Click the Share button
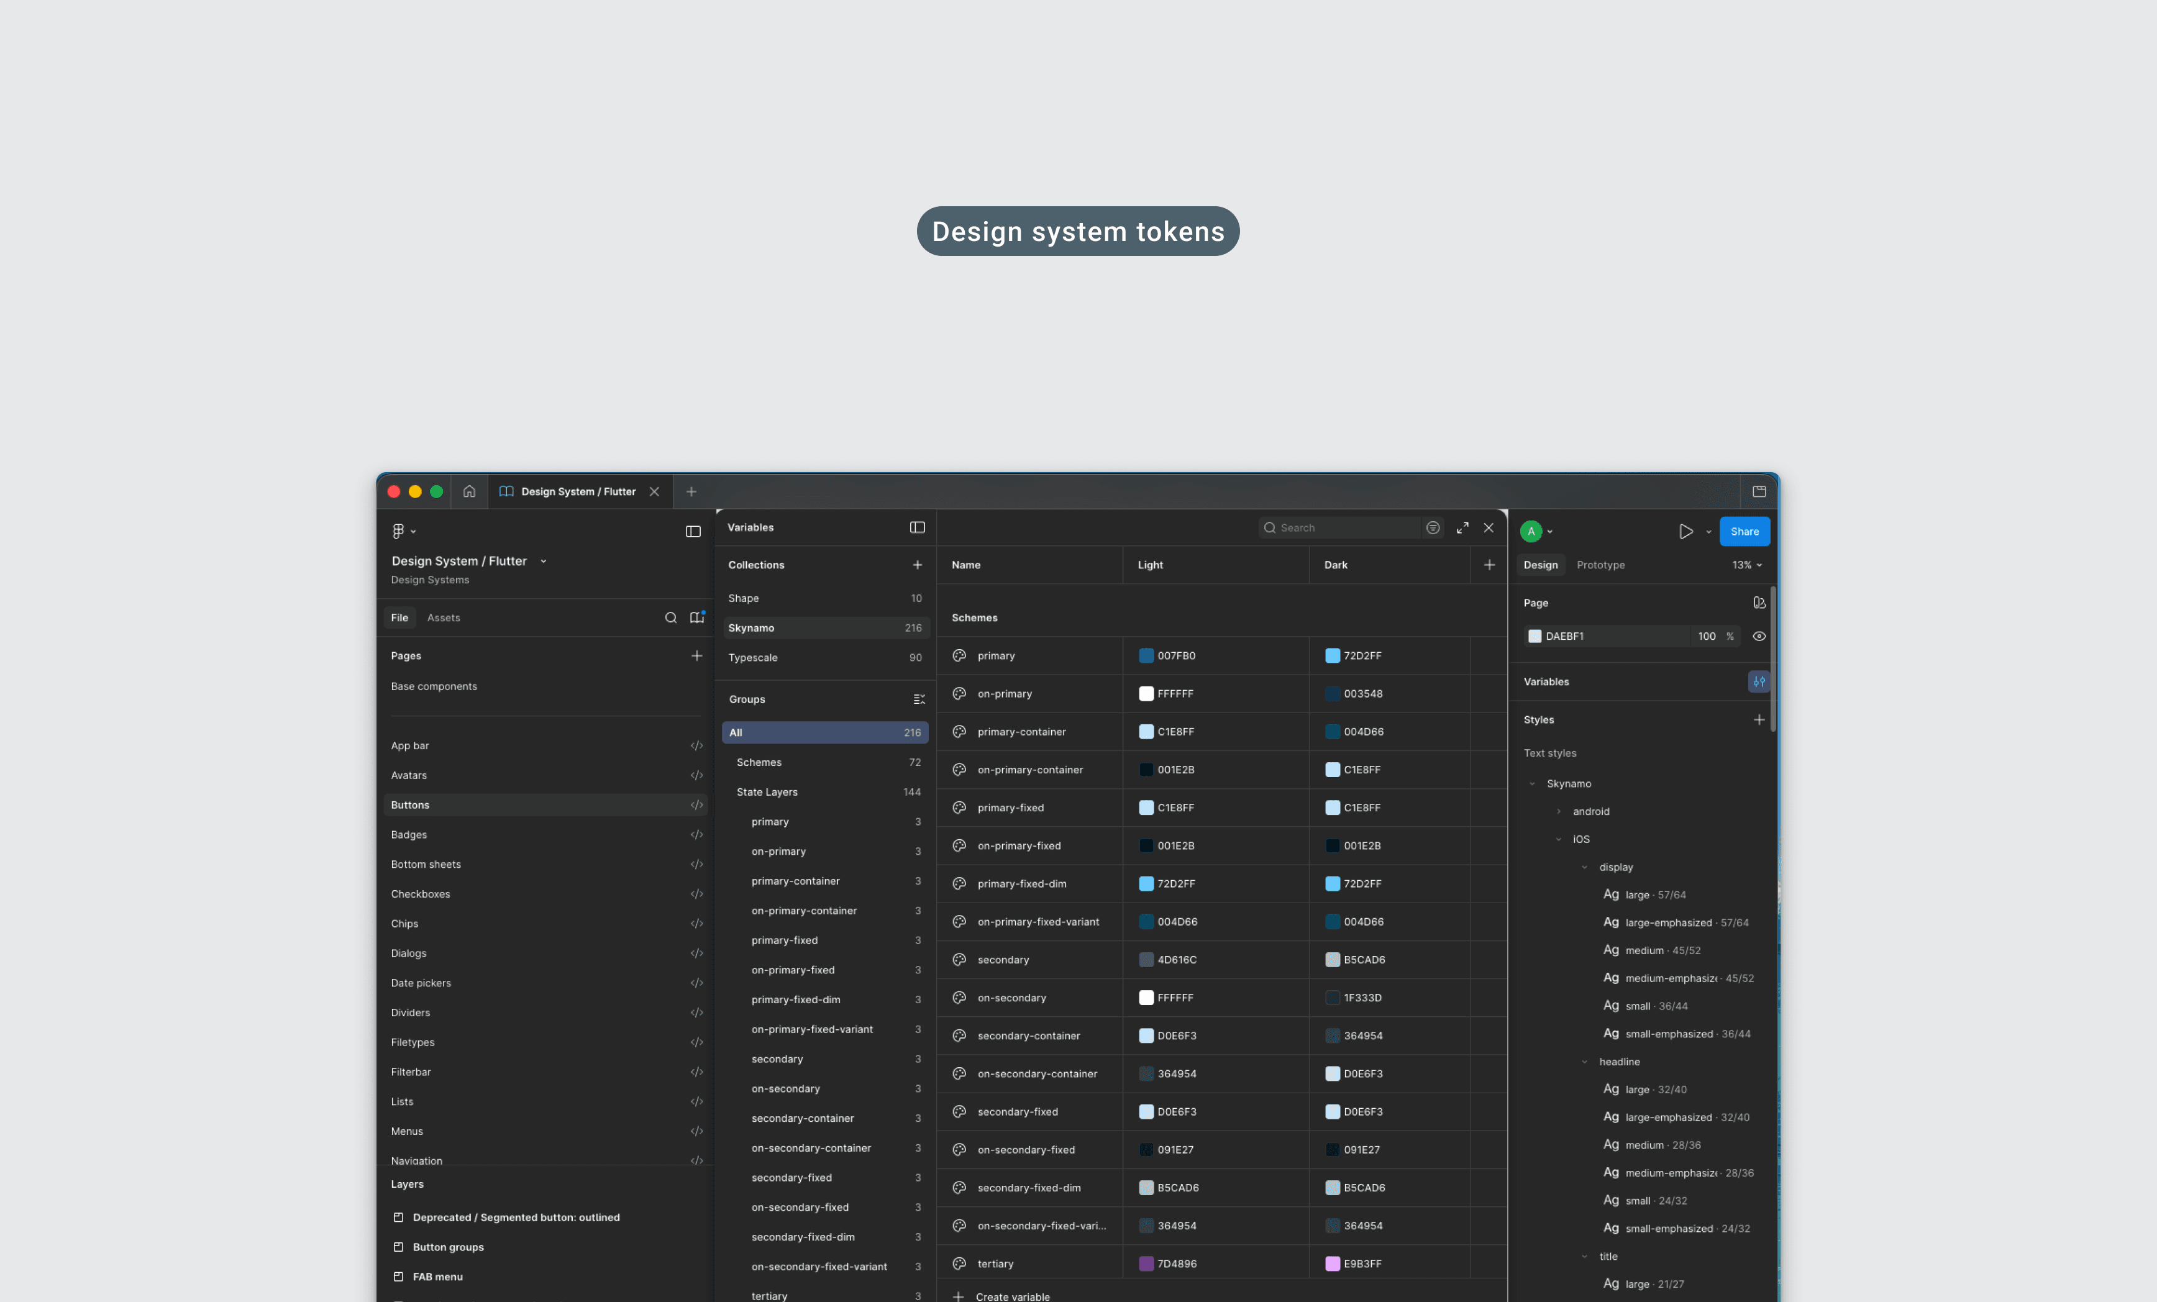This screenshot has height=1302, width=2157. tap(1744, 532)
